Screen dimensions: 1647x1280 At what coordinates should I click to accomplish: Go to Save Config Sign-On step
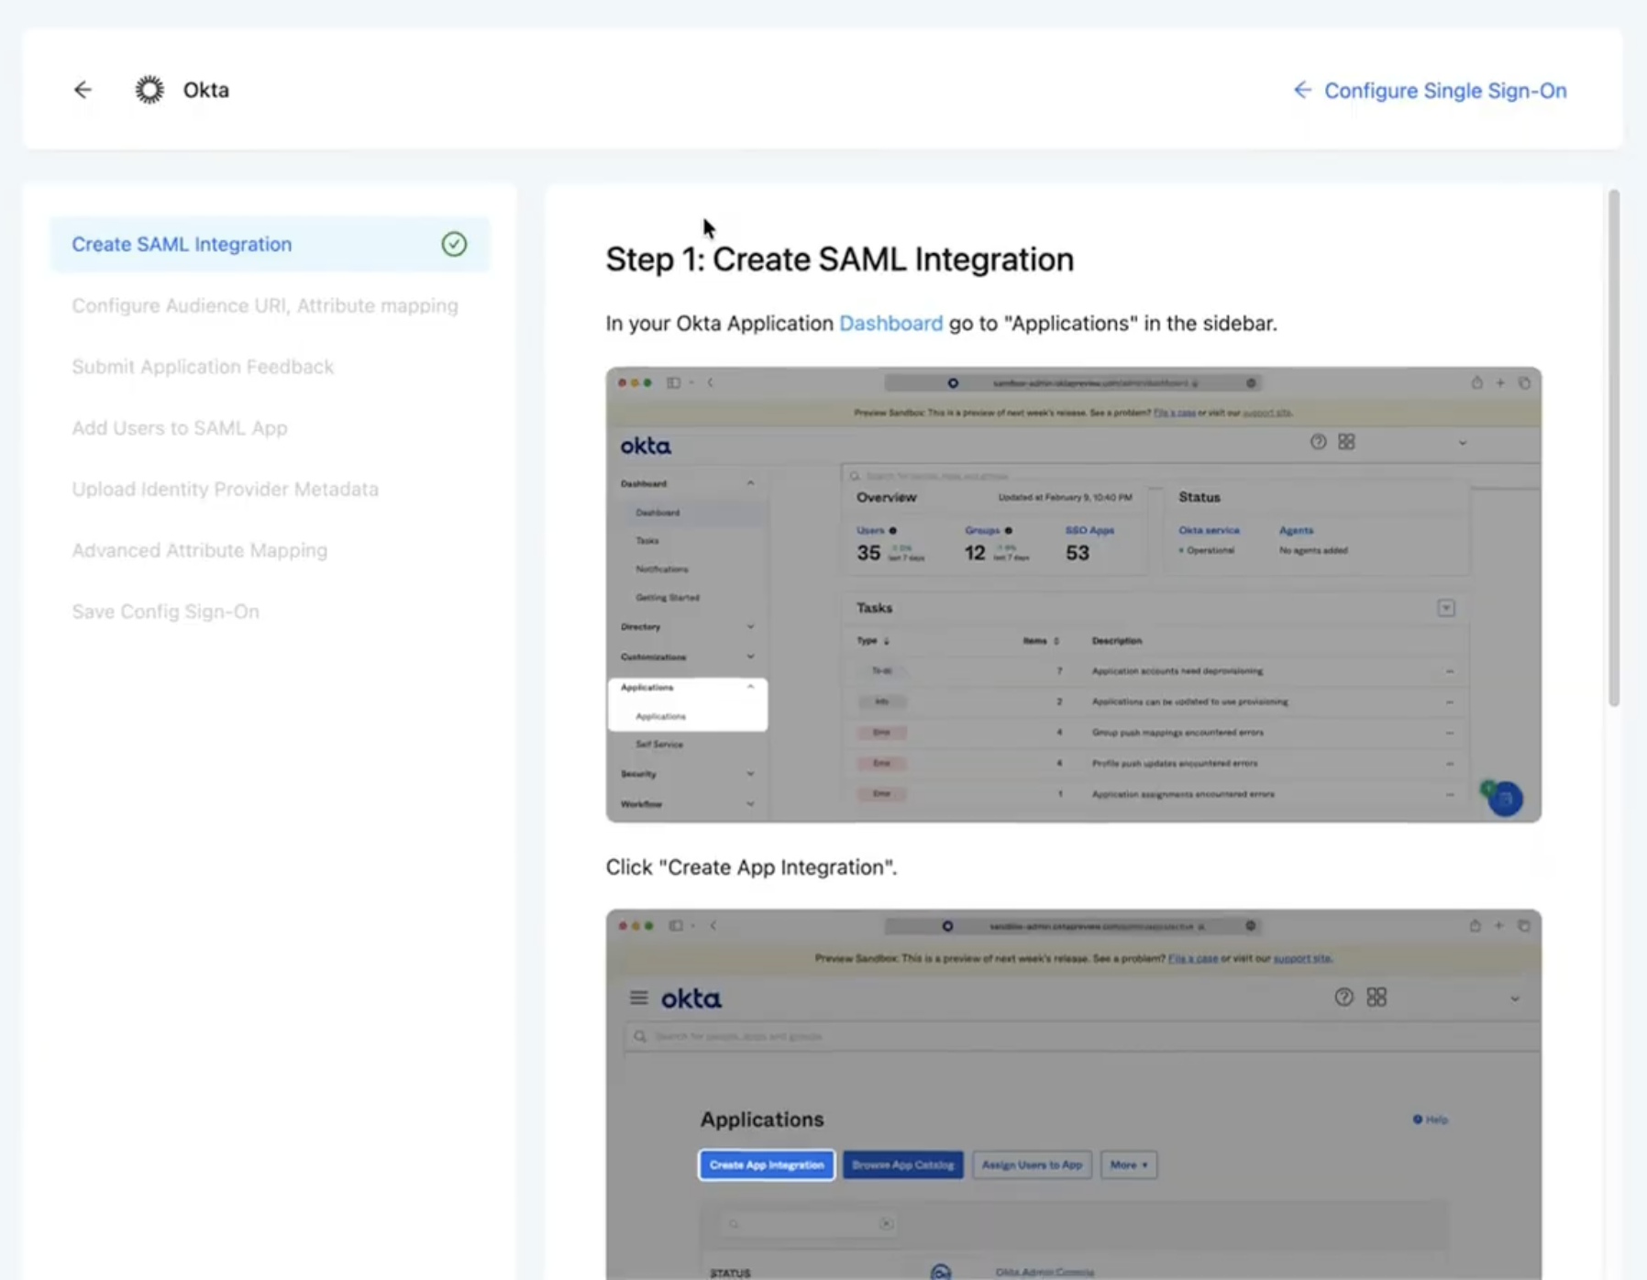(x=166, y=612)
